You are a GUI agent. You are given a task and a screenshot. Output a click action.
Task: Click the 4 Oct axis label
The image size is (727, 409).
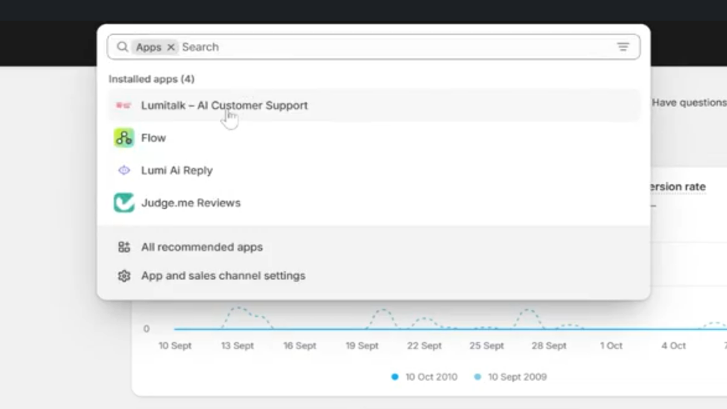tap(673, 345)
